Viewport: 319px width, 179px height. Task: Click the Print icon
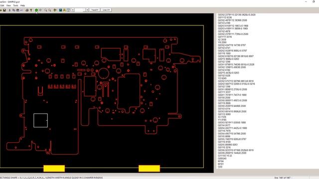coord(27,10)
